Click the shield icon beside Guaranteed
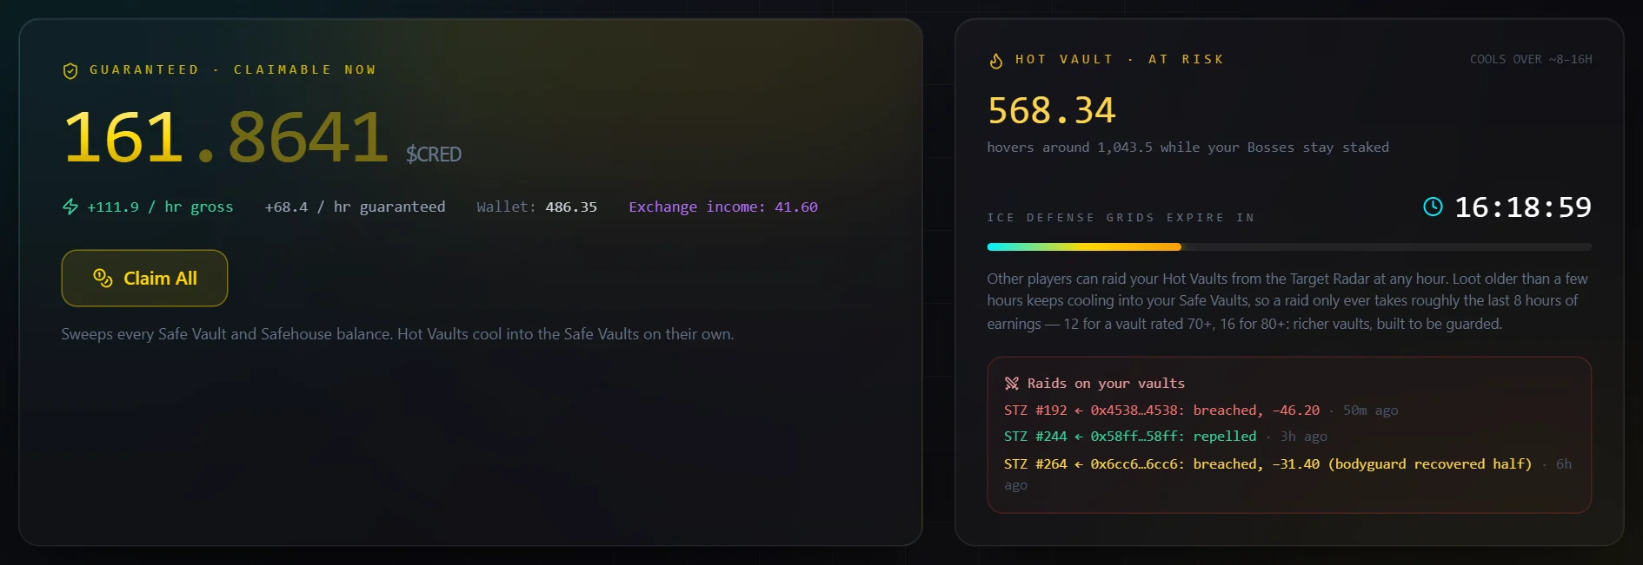The image size is (1643, 565). click(x=70, y=70)
